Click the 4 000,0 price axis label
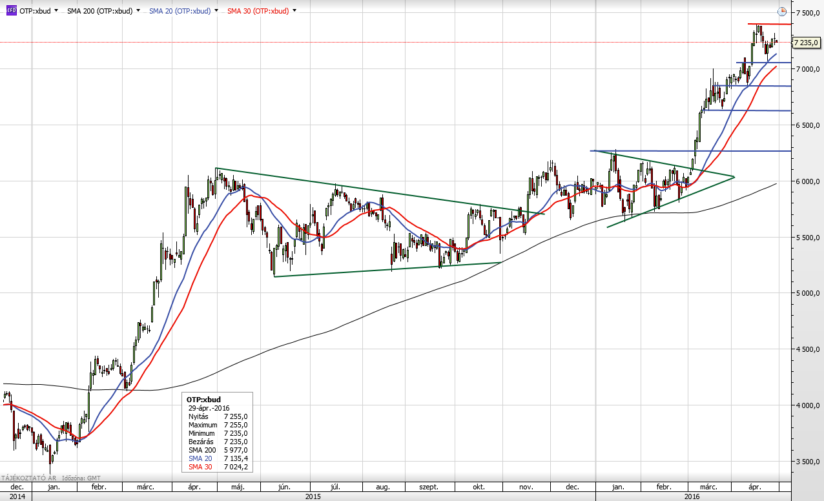This screenshot has width=824, height=501. 808,406
